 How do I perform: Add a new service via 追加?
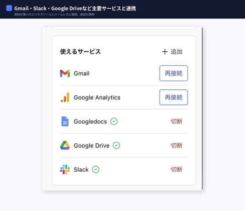pos(172,52)
